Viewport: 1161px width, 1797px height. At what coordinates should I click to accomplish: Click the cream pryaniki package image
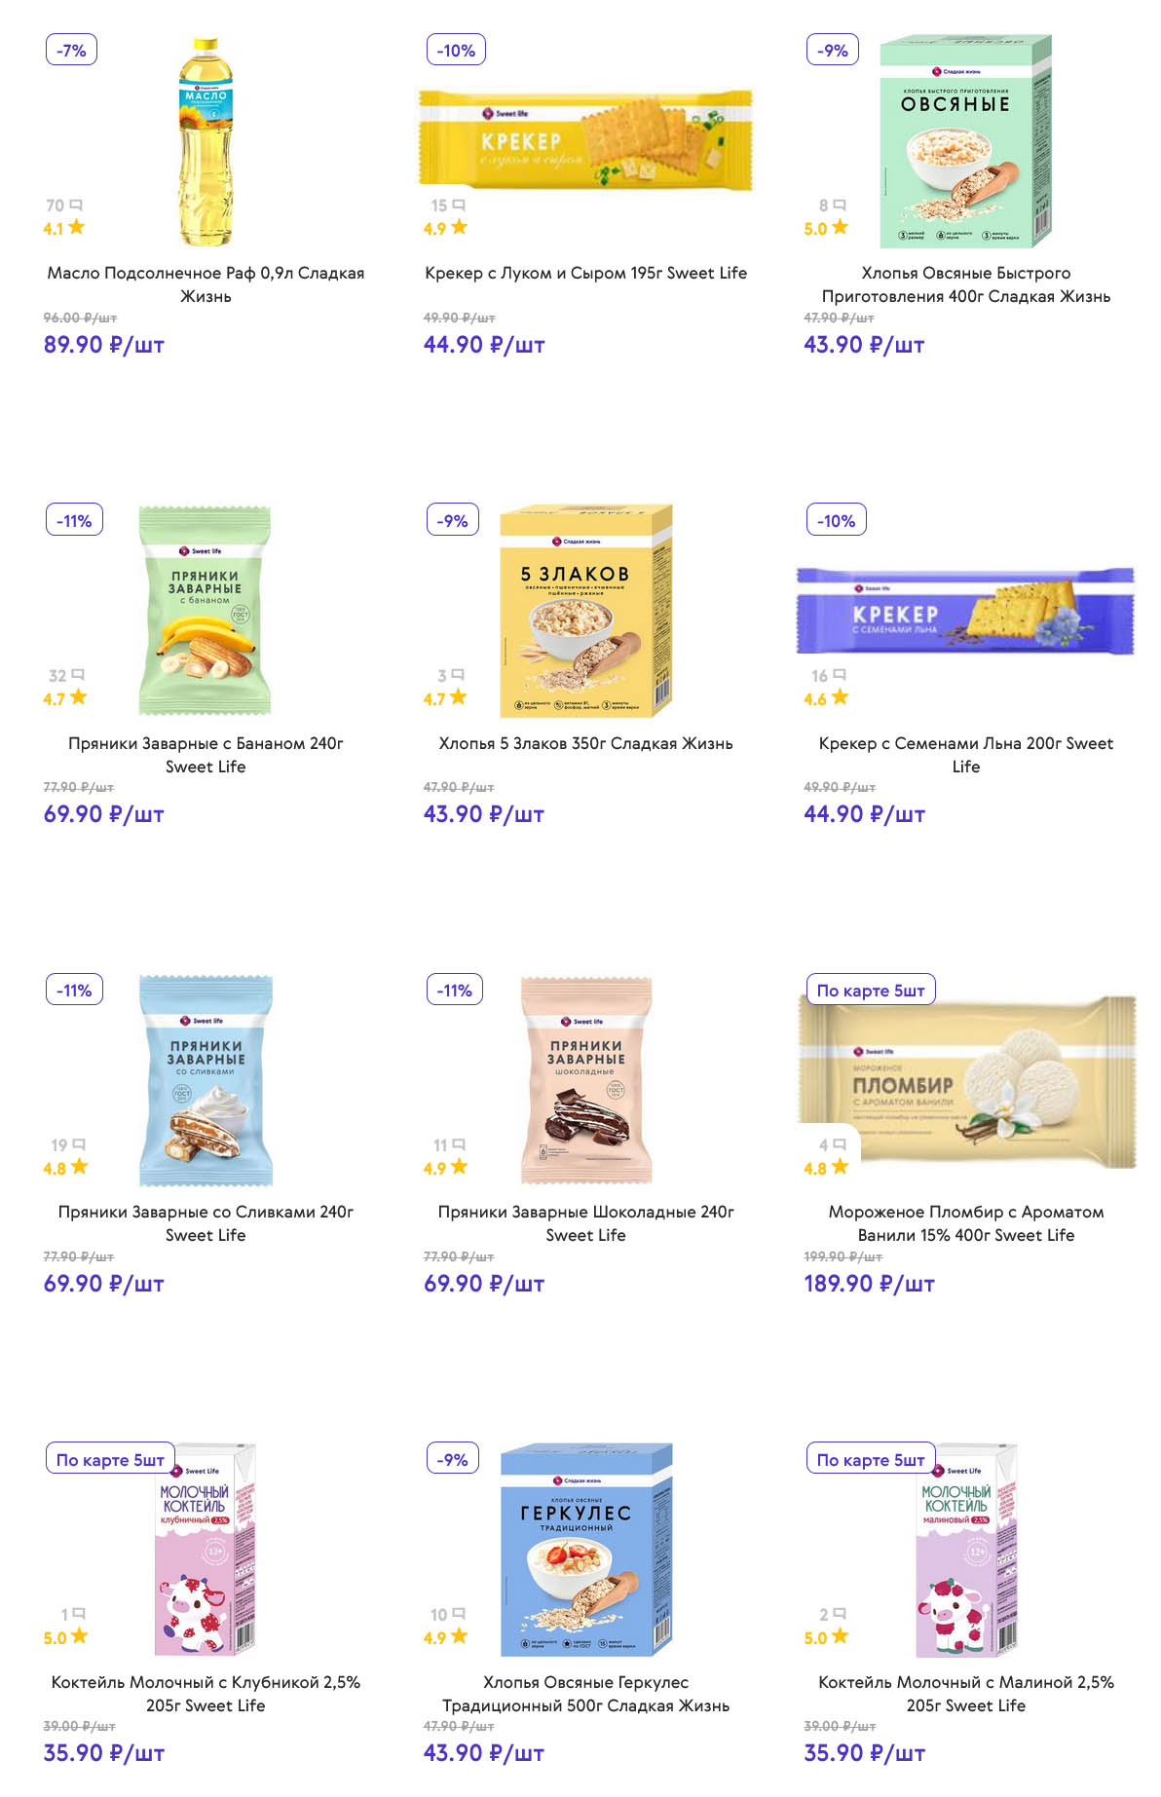pos(206,1079)
